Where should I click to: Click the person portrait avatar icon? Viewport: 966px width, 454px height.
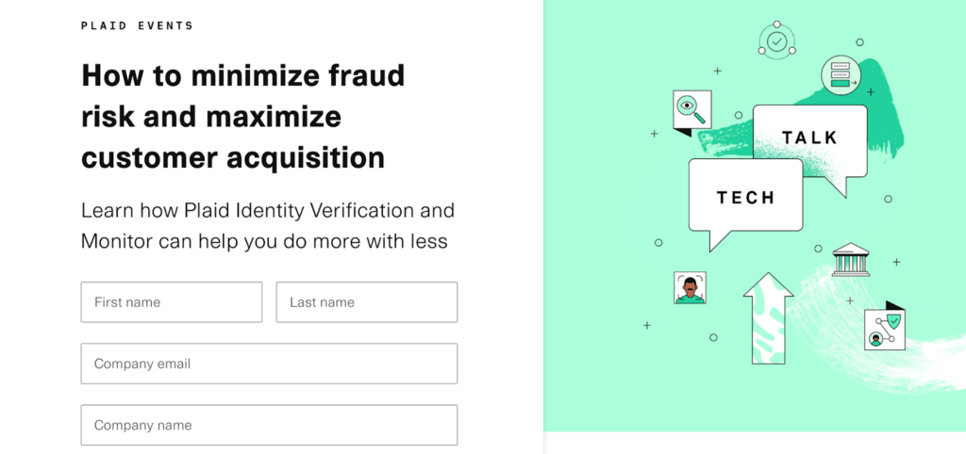coord(691,287)
